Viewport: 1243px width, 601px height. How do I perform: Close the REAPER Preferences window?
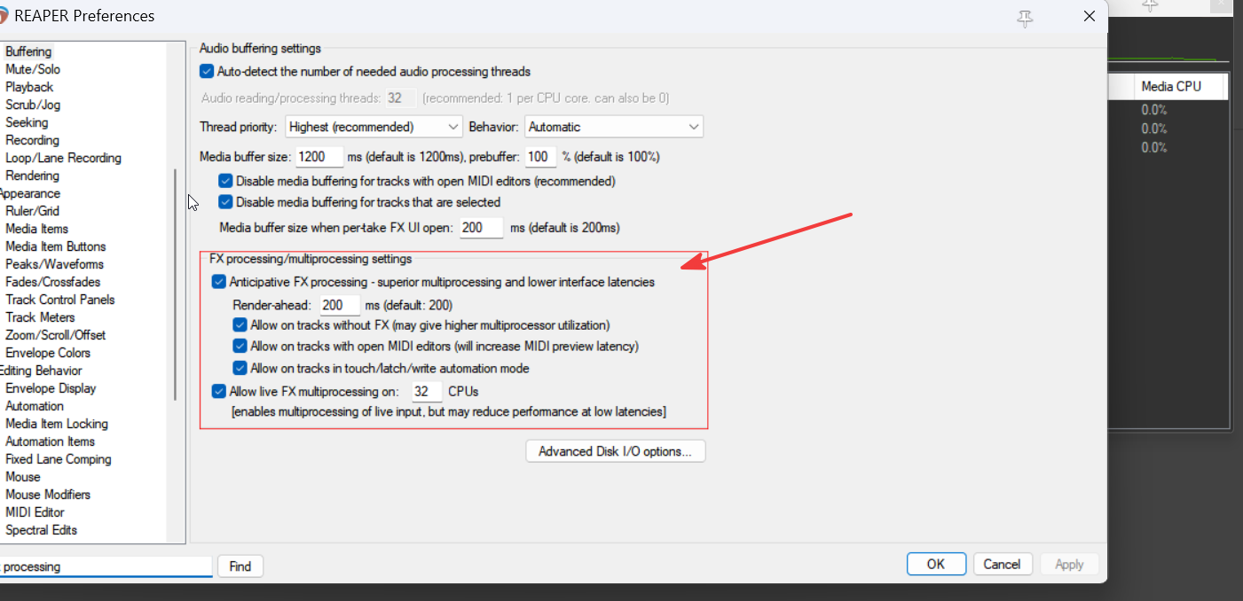(1089, 17)
